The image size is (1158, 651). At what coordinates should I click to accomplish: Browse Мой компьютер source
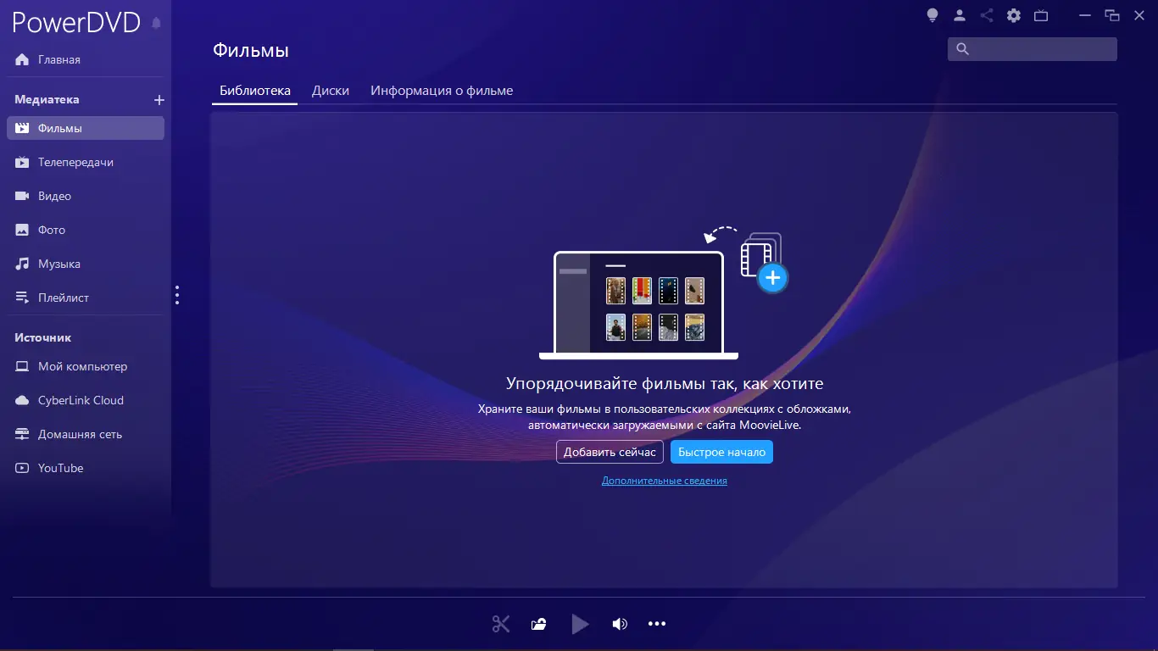(x=86, y=366)
